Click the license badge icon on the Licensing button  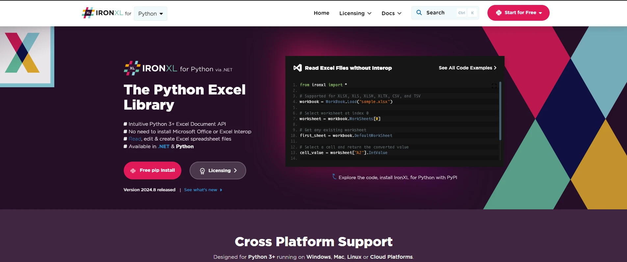202,171
